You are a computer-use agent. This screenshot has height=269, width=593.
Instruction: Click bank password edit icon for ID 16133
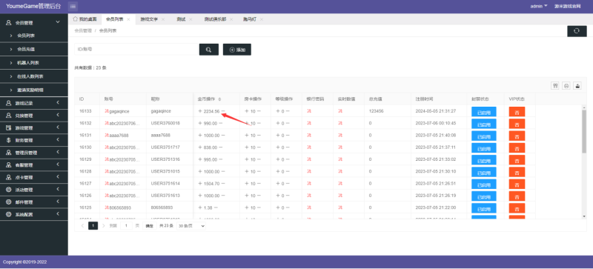pyautogui.click(x=309, y=111)
